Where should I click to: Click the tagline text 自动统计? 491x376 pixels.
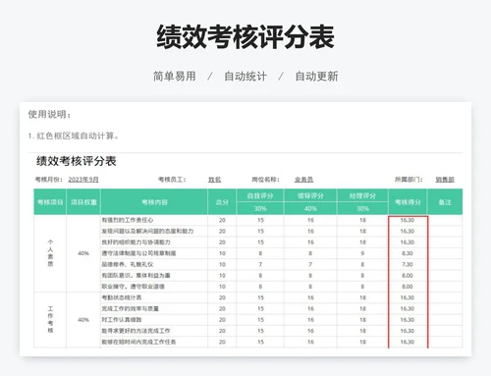245,77
